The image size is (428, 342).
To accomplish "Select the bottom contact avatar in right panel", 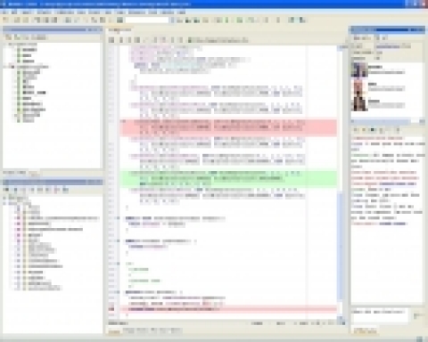I will click(359, 104).
